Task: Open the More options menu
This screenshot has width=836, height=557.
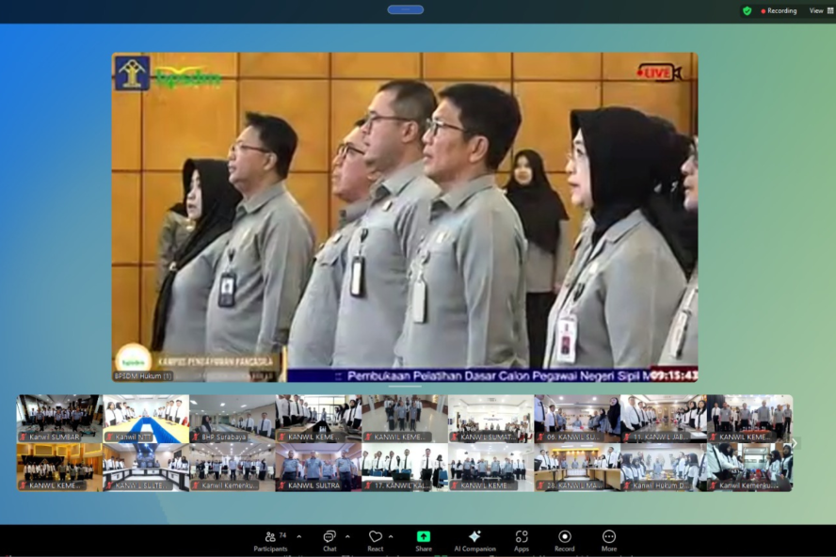Action: click(609, 539)
